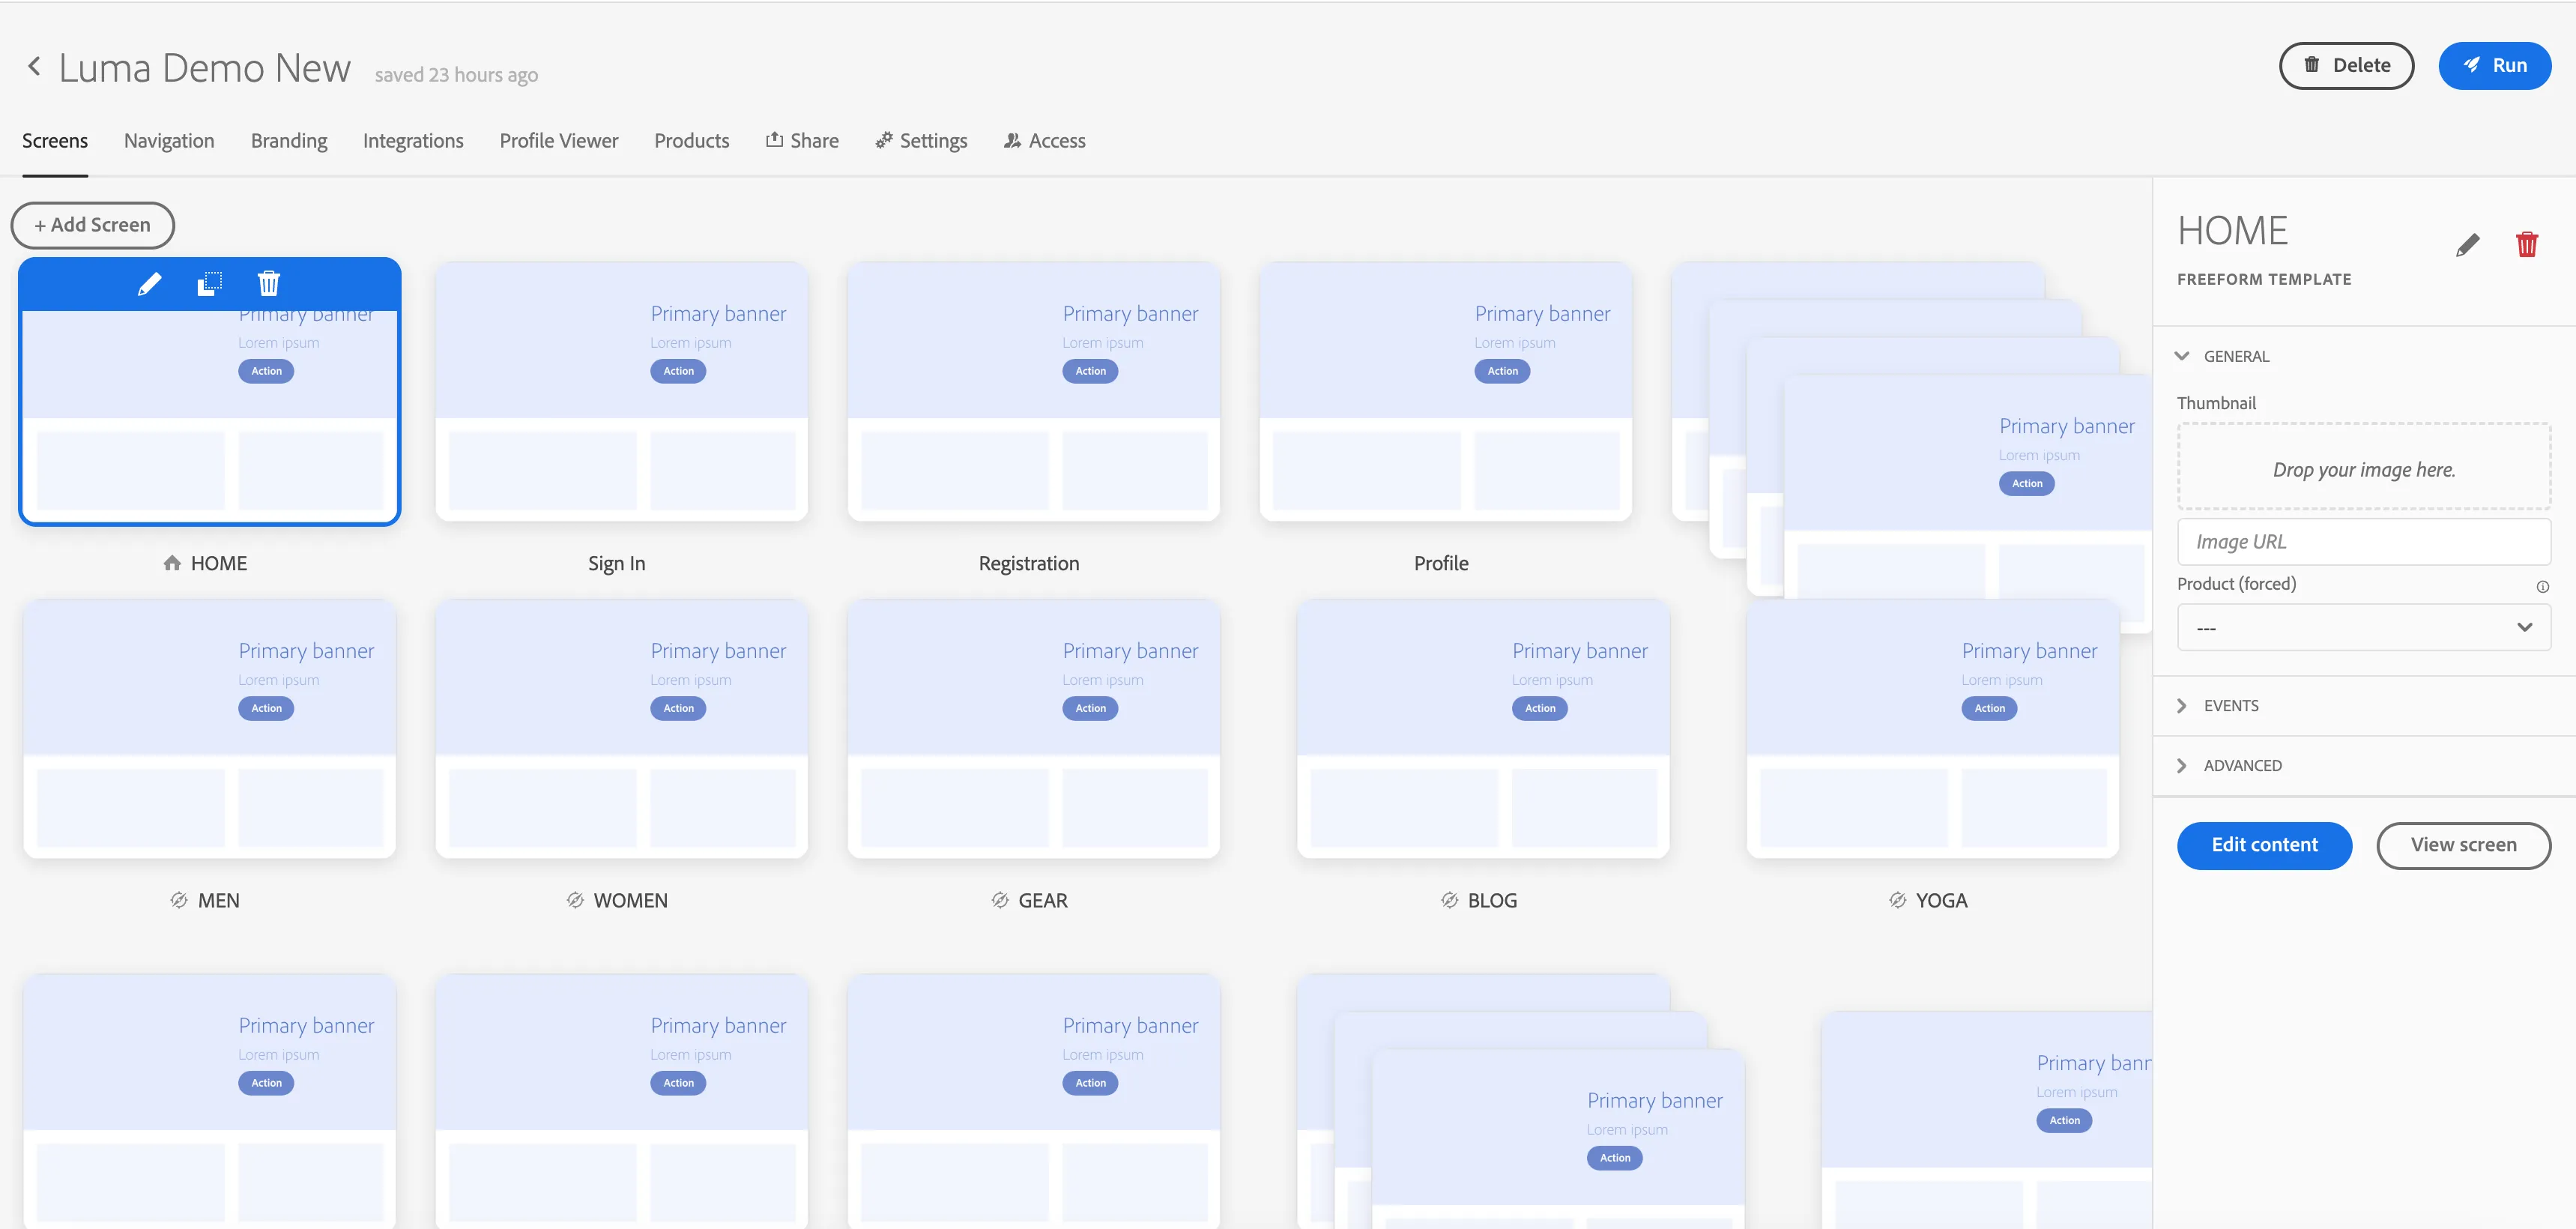Select the YOGA screen thumbnail
The width and height of the screenshot is (2576, 1229).
1932,728
